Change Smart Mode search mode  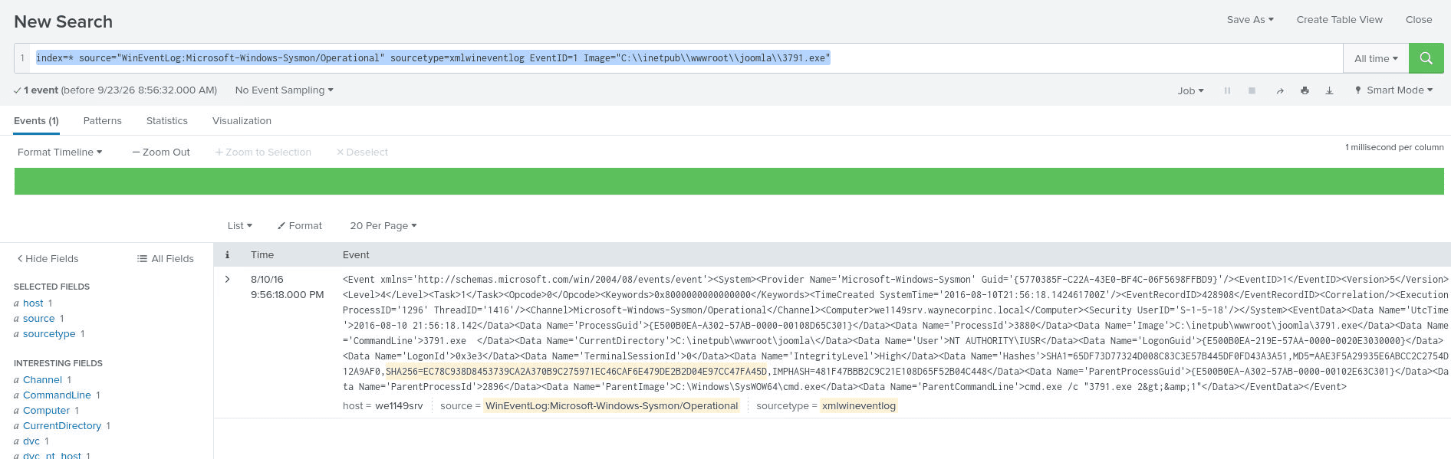[x=1393, y=90]
